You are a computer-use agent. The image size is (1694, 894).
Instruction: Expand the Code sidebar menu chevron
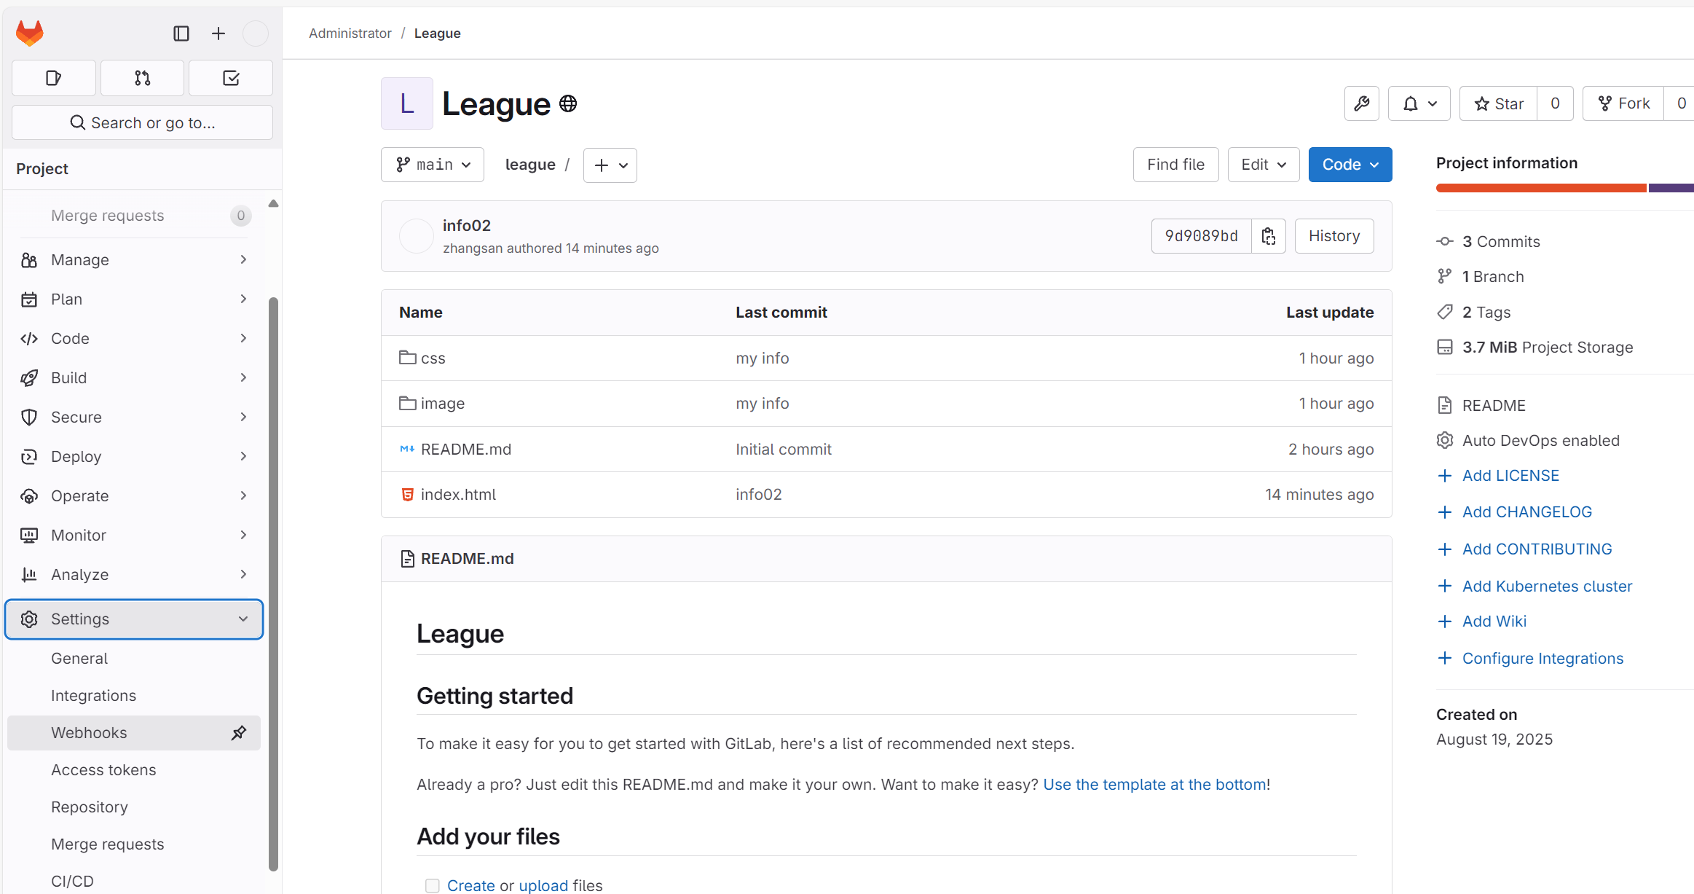click(x=243, y=339)
